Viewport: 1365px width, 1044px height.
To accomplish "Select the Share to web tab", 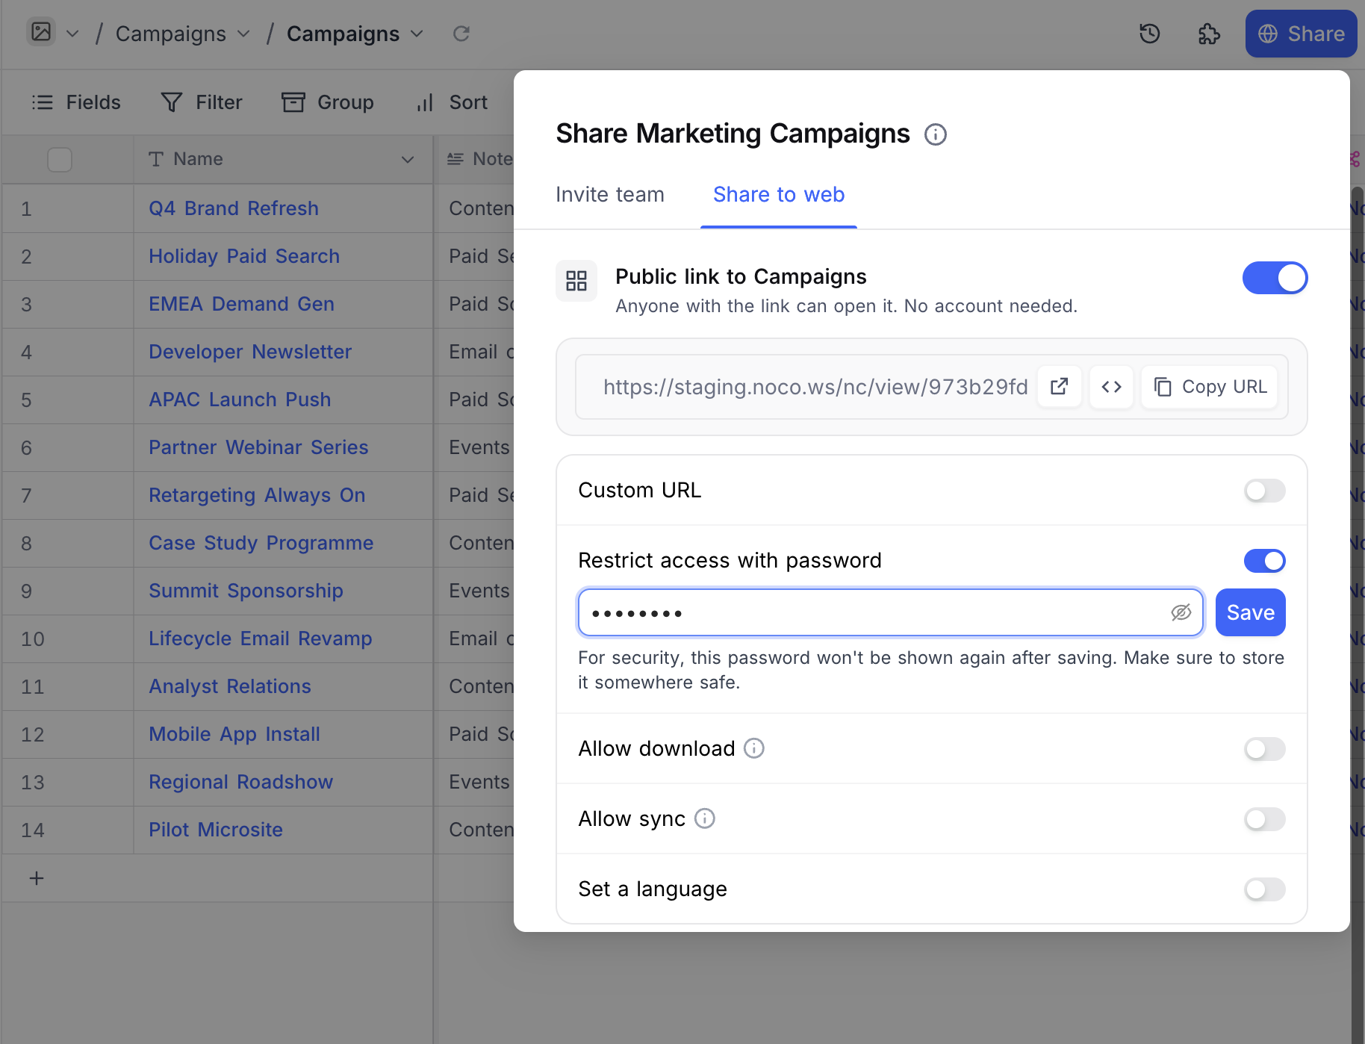I will (x=779, y=195).
